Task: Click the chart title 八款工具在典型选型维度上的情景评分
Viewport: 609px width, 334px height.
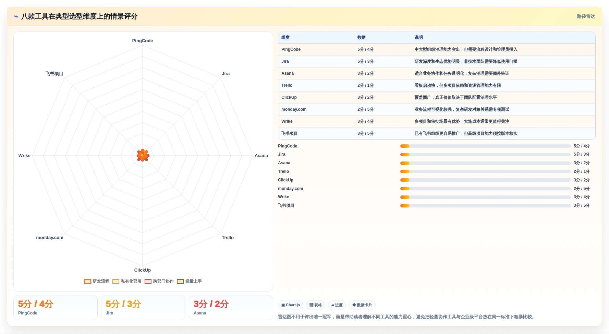Action: [x=79, y=16]
